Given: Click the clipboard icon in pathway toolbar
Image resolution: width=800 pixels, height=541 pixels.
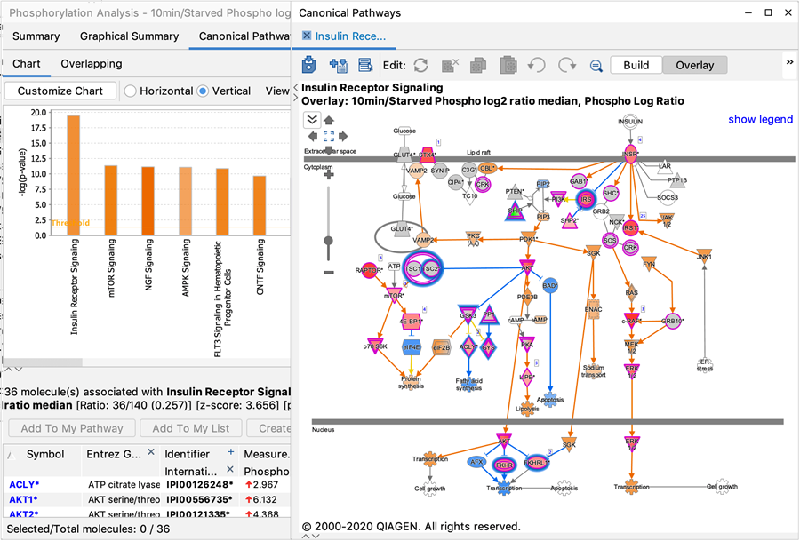Looking at the screenshot, I should pyautogui.click(x=508, y=65).
